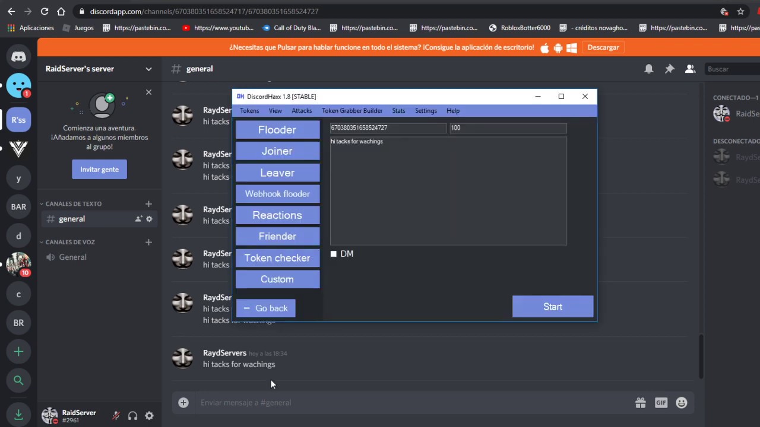The height and width of the screenshot is (427, 760).
Task: Open Chrome home button
Action: coord(61,11)
